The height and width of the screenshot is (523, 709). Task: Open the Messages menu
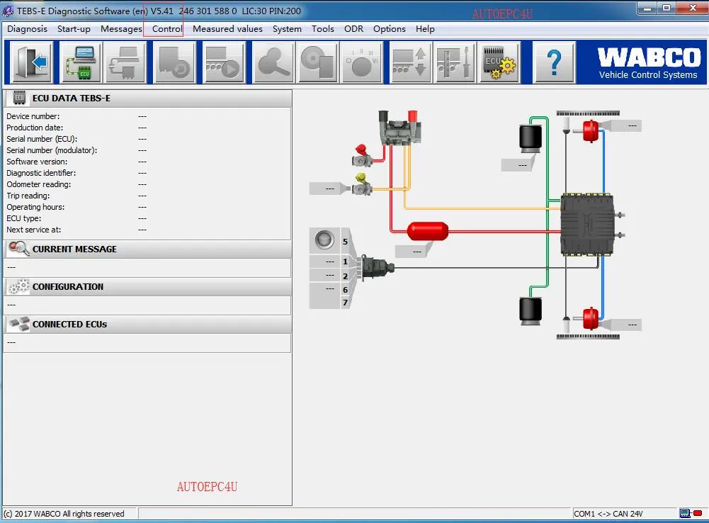point(121,29)
